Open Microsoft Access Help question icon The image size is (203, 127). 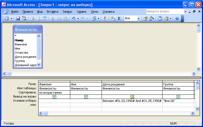pyautogui.click(x=177, y=18)
